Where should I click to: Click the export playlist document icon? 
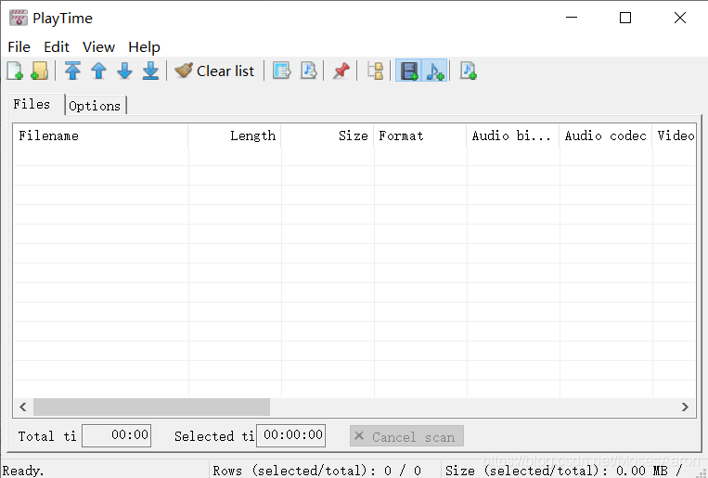(x=309, y=71)
